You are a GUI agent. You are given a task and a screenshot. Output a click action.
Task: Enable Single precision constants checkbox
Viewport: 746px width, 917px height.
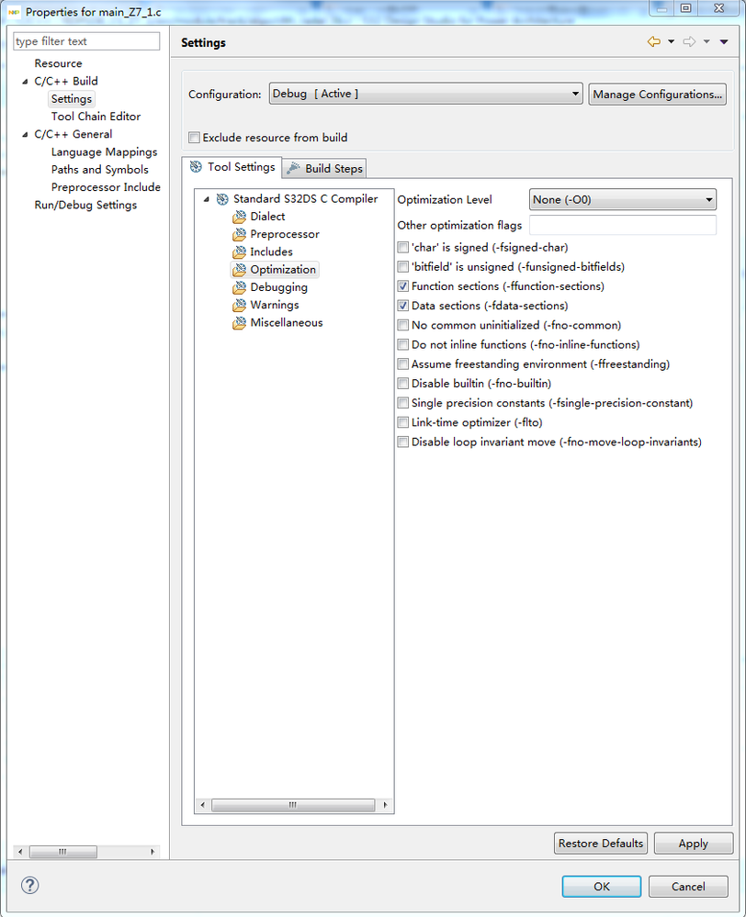403,403
